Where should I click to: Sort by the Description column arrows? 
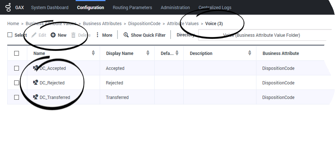[250, 53]
